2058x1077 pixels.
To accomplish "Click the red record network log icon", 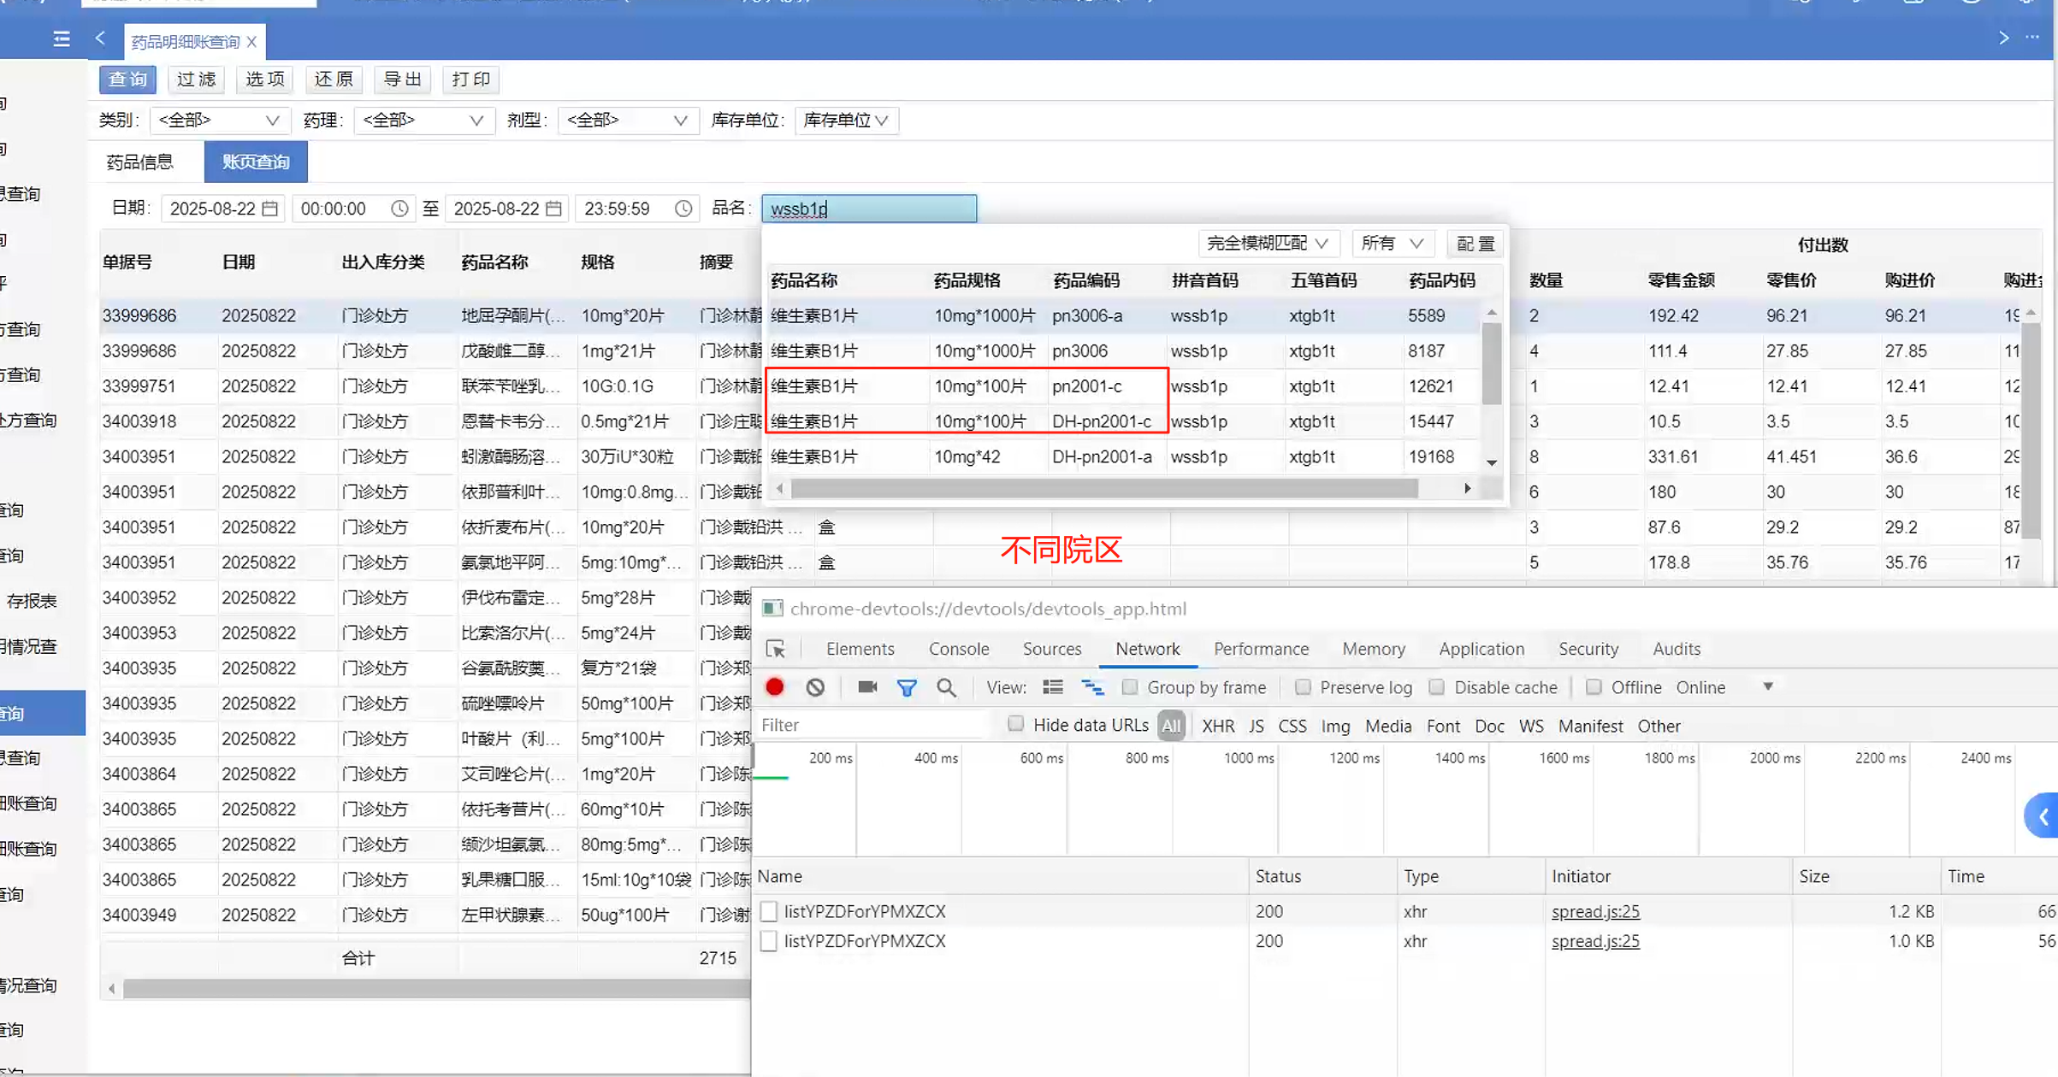I will point(775,687).
